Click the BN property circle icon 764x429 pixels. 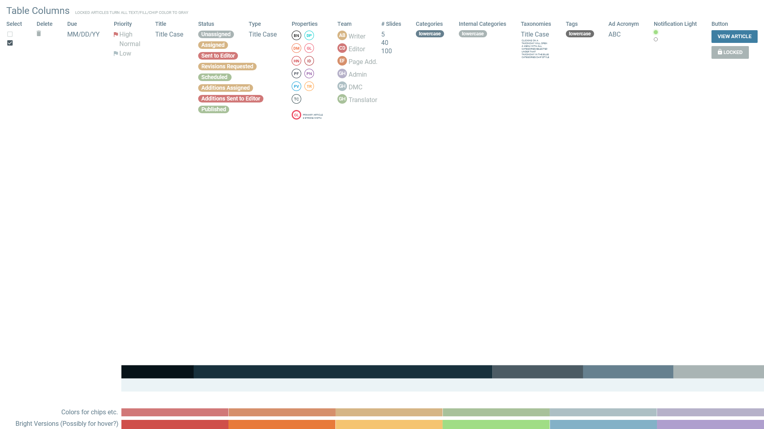pyautogui.click(x=296, y=35)
